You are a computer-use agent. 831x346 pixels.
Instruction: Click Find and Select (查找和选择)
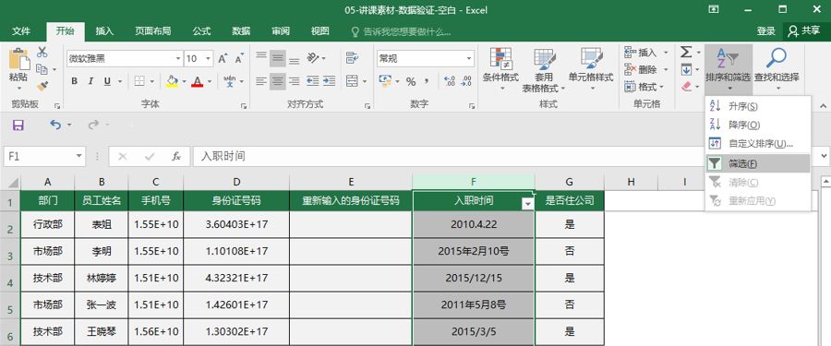[777, 69]
